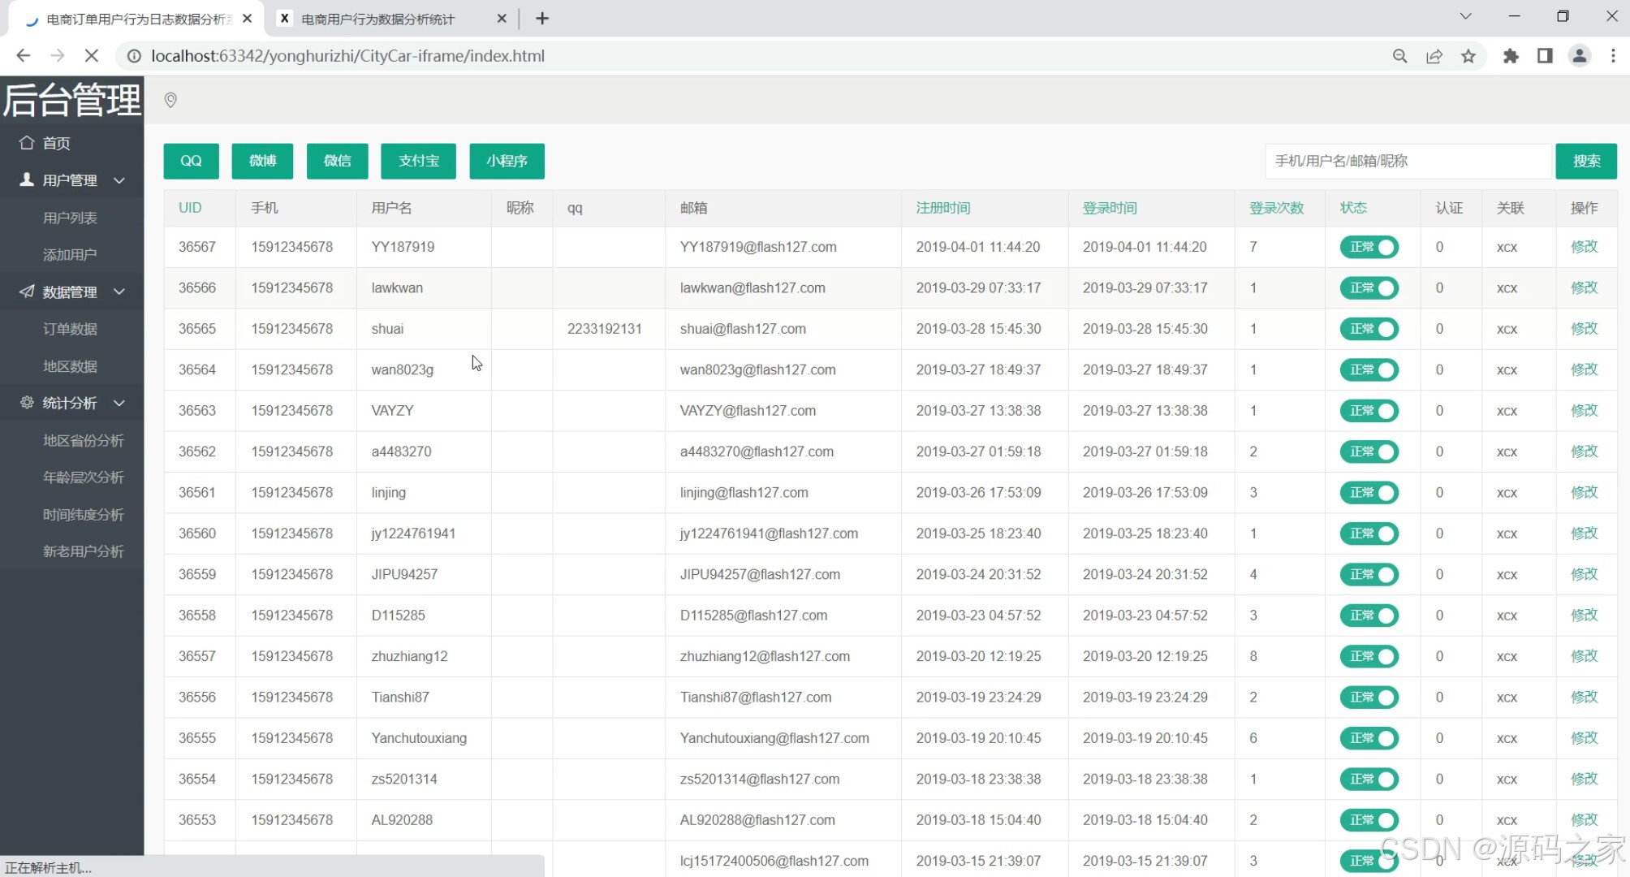Toggle status switch for user linjing
1630x877 pixels.
[1369, 492]
